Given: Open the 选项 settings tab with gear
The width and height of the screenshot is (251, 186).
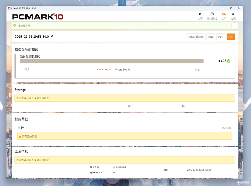Looking at the screenshot, I should click(x=233, y=16).
